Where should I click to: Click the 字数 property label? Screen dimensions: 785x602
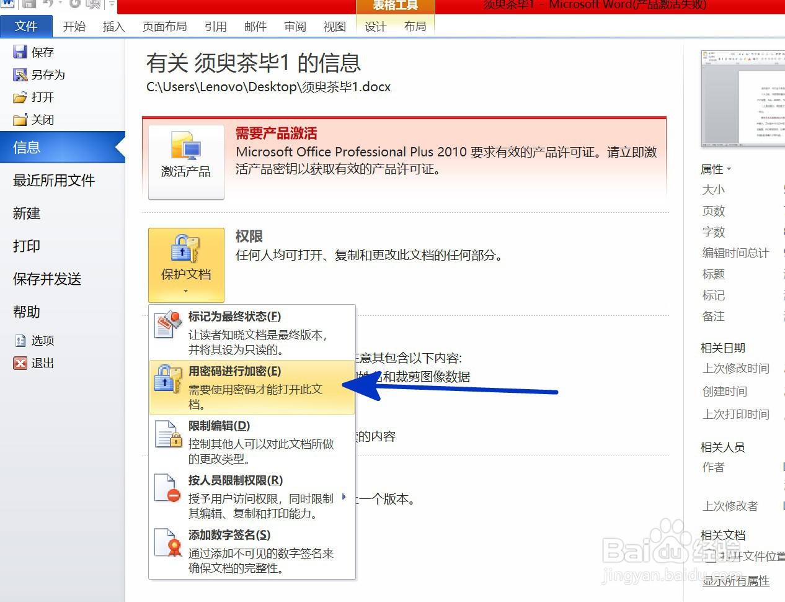point(714,232)
